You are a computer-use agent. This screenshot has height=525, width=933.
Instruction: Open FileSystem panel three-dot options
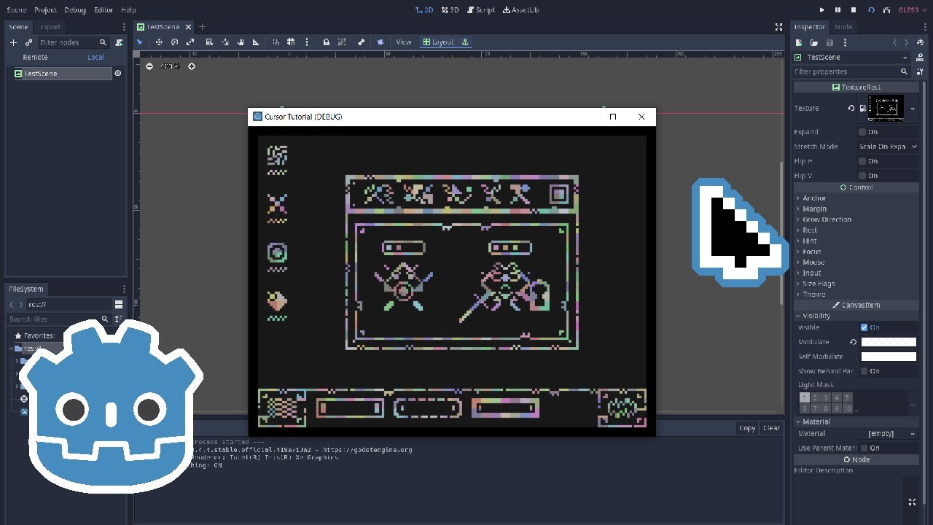(x=124, y=289)
